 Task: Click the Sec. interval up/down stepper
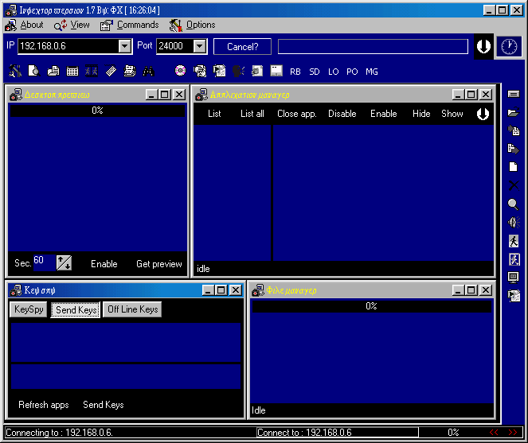point(64,263)
